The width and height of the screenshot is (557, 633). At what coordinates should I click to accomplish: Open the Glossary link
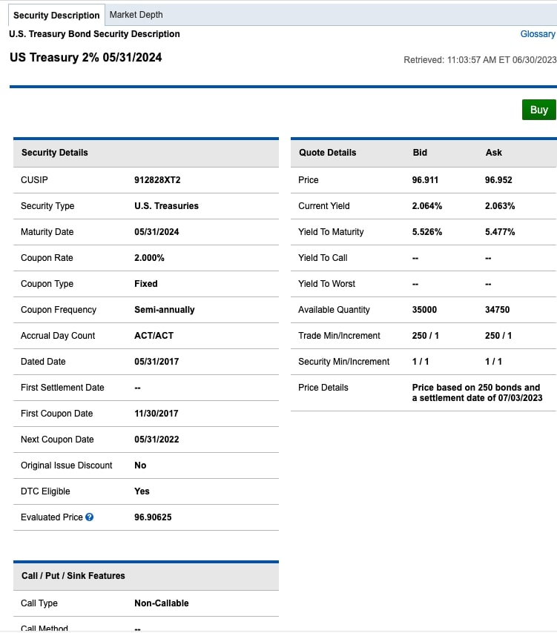[x=538, y=34]
